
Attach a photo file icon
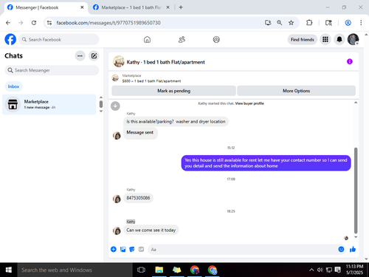pyautogui.click(x=123, y=250)
